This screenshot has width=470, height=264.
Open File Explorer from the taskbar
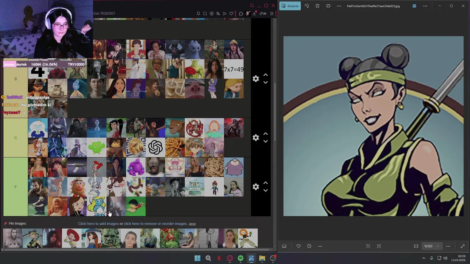click(x=262, y=258)
